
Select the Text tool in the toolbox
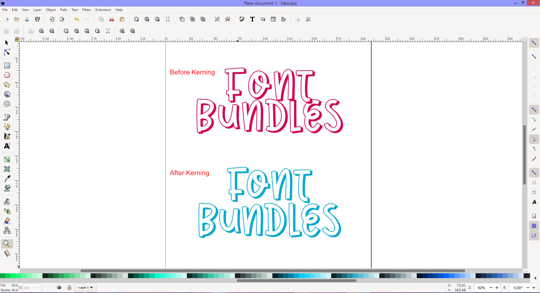[x=7, y=146]
